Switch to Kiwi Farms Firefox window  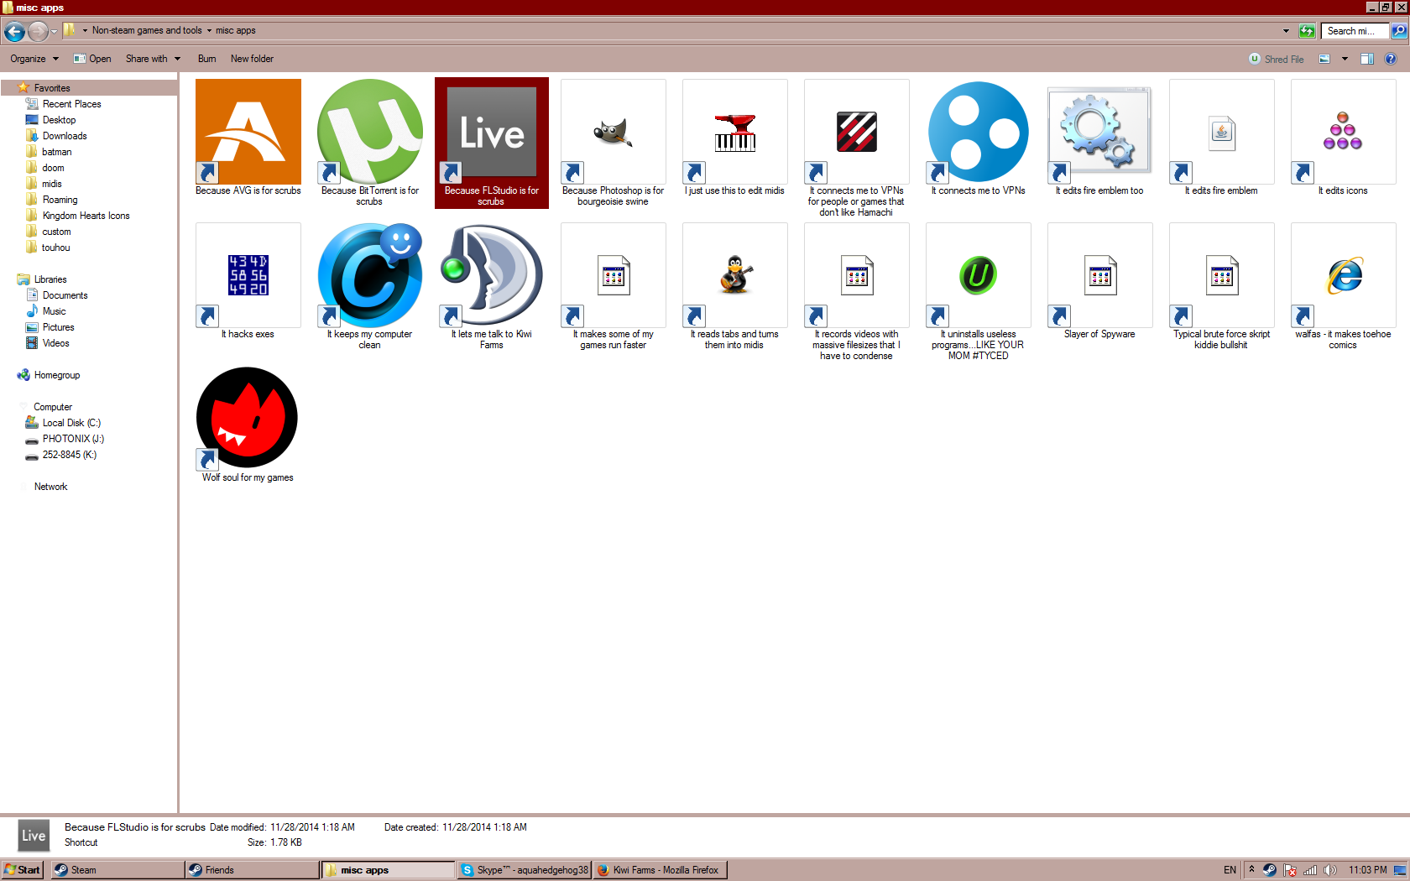[x=660, y=870]
